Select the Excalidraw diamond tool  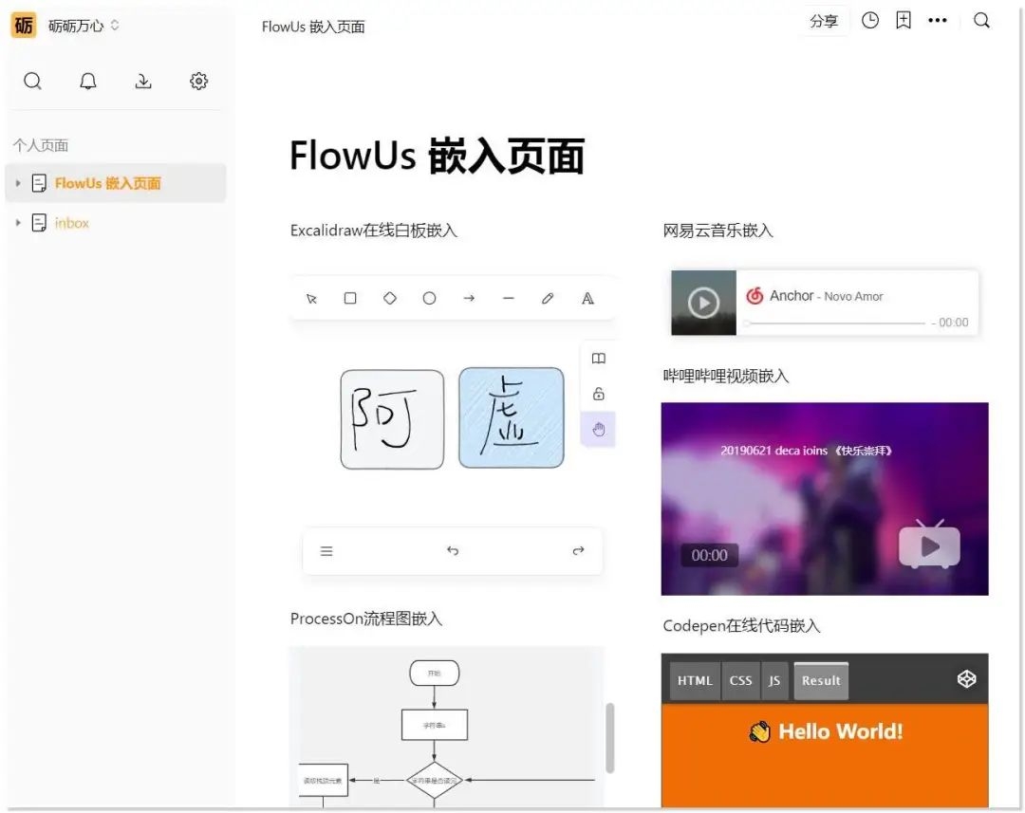[390, 299]
